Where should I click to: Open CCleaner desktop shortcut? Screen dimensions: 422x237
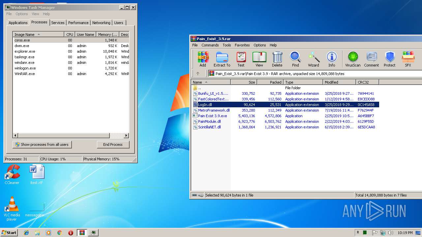[12, 175]
